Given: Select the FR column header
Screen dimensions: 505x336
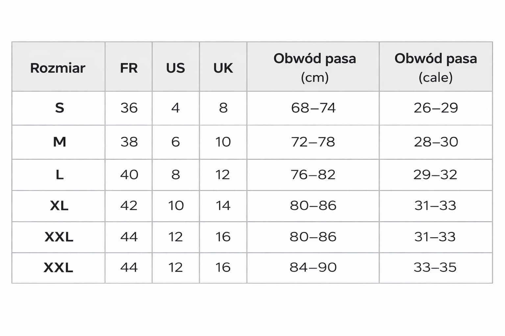Looking at the screenshot, I should [129, 68].
